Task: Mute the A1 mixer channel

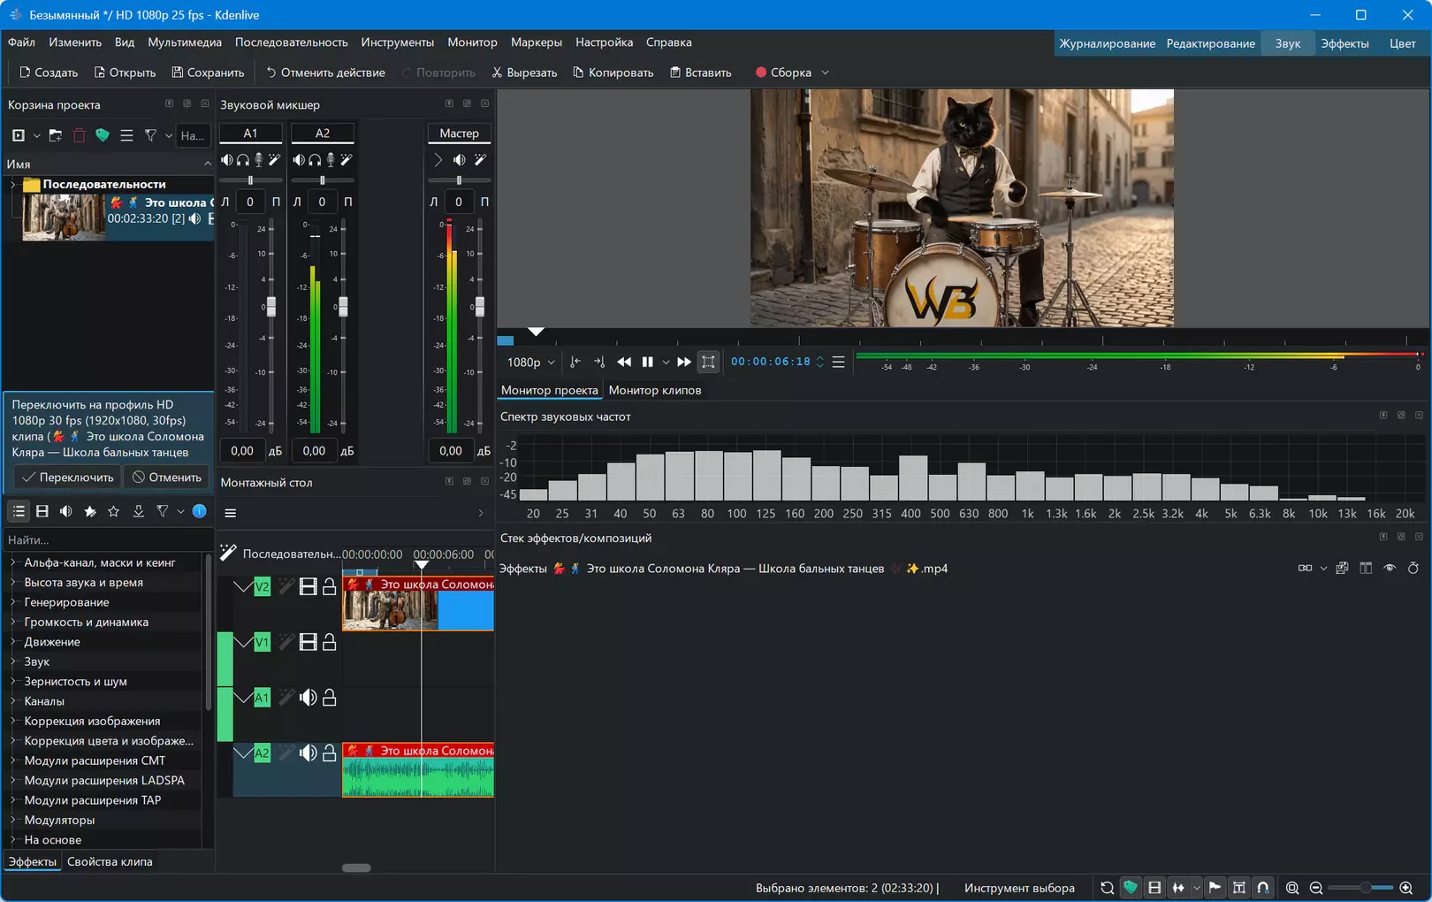Action: pos(227,160)
